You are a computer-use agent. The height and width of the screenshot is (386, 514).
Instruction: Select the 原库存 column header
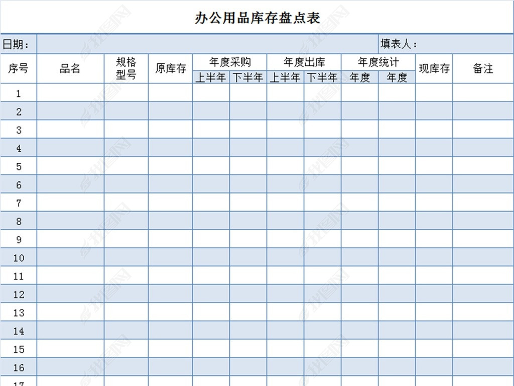pyautogui.click(x=170, y=69)
